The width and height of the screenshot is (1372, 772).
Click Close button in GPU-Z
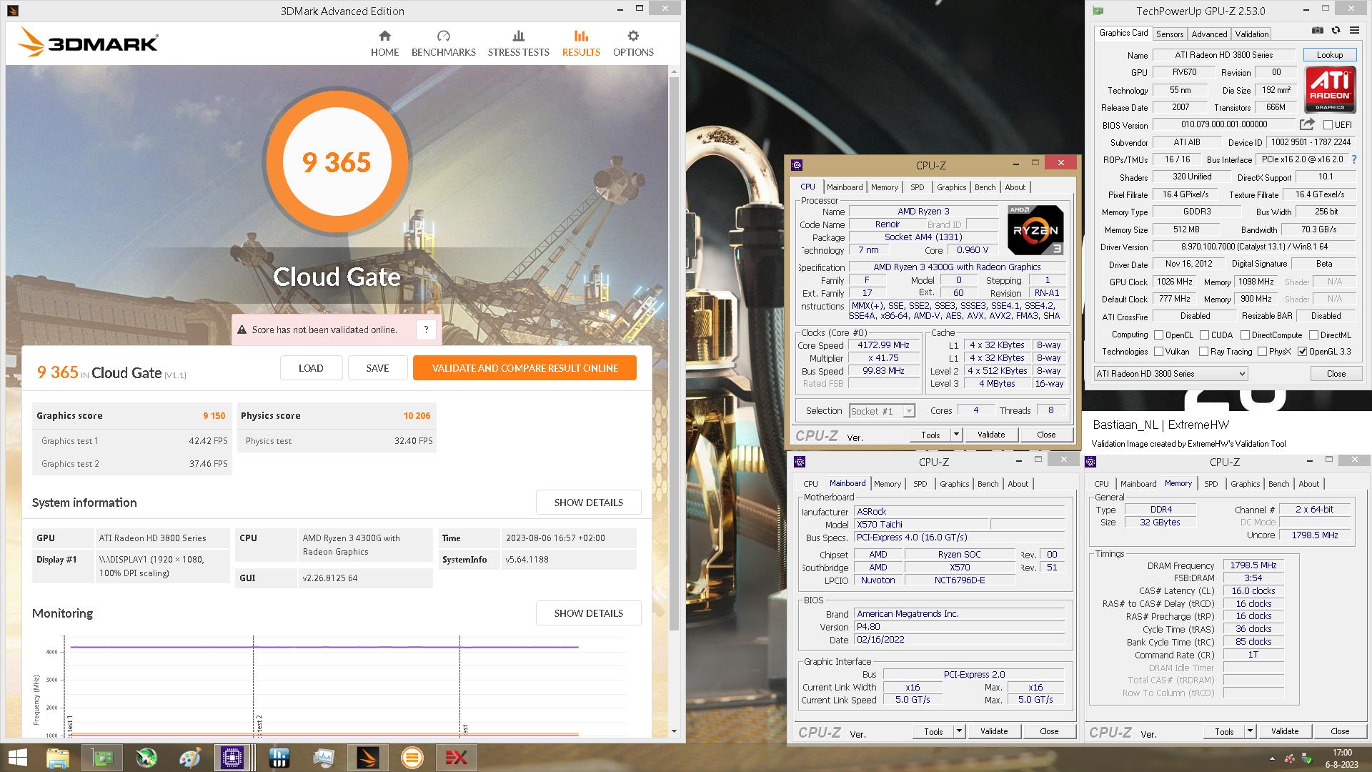tap(1336, 373)
